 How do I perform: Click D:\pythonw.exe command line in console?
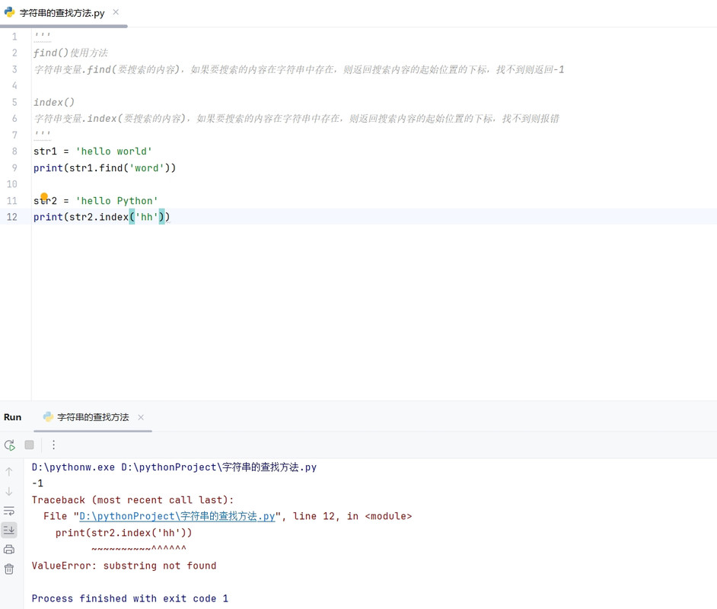[x=174, y=467]
